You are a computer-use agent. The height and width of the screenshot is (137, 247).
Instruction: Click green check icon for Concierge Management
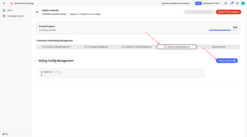coord(86,47)
